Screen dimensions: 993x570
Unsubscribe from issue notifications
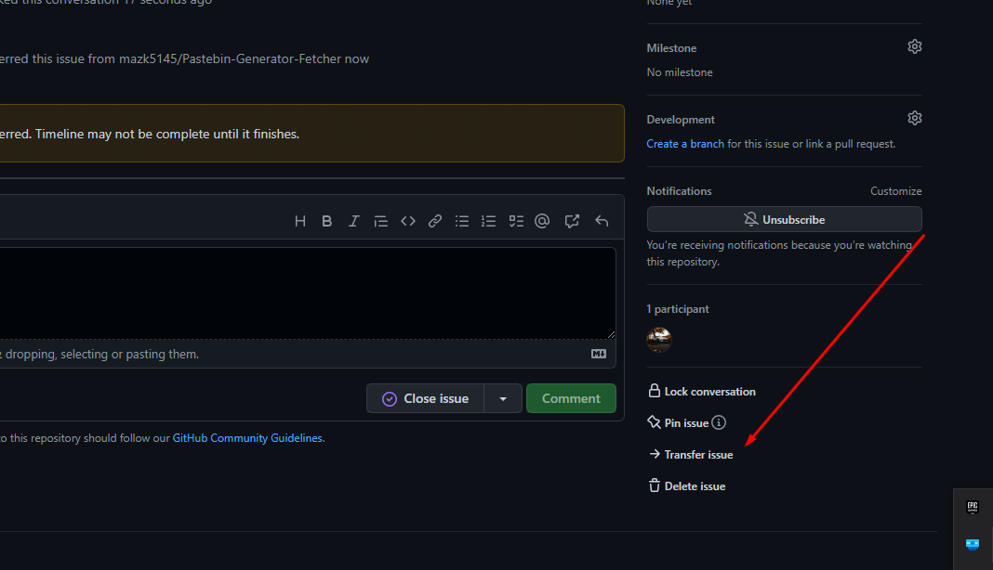click(784, 219)
